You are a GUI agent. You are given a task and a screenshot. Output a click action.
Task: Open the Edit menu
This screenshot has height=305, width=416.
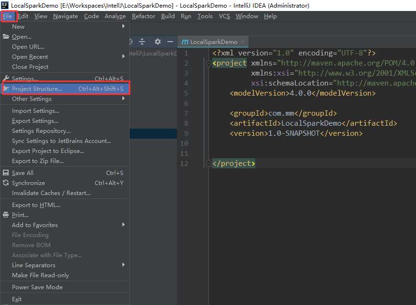click(x=23, y=16)
